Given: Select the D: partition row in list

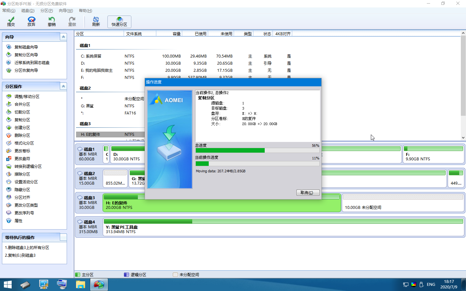Looking at the screenshot, I should coord(186,63).
